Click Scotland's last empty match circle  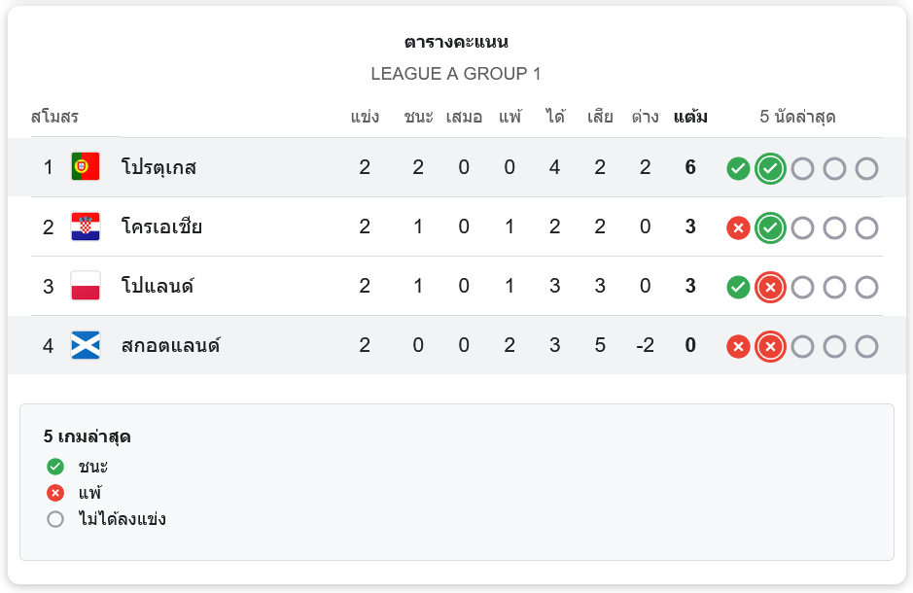click(866, 347)
